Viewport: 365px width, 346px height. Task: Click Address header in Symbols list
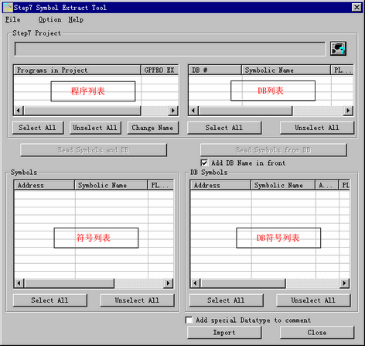click(x=44, y=185)
